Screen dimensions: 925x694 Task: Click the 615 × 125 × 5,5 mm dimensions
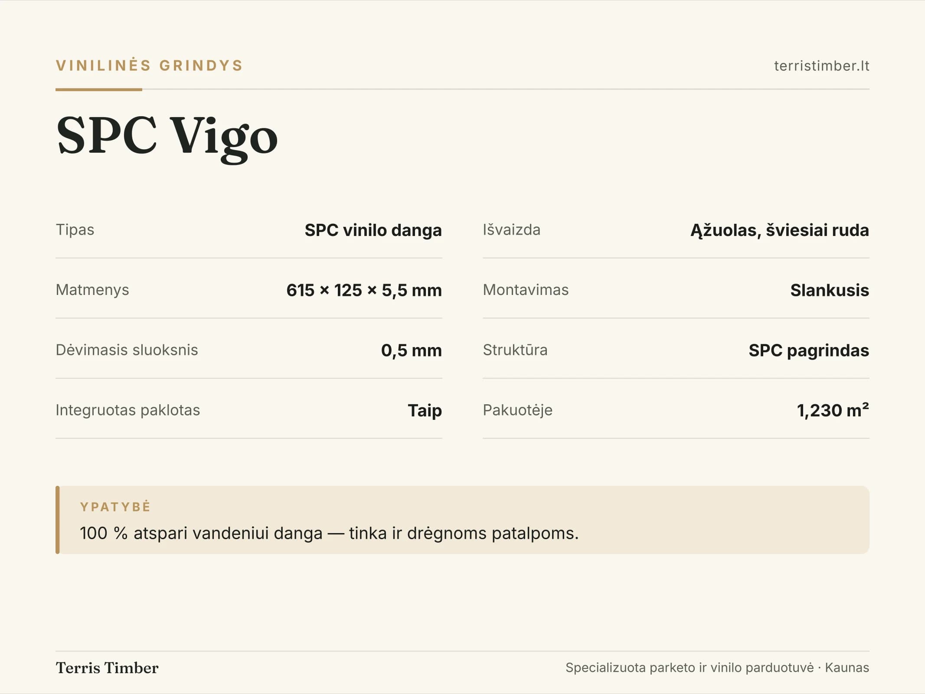tap(364, 290)
